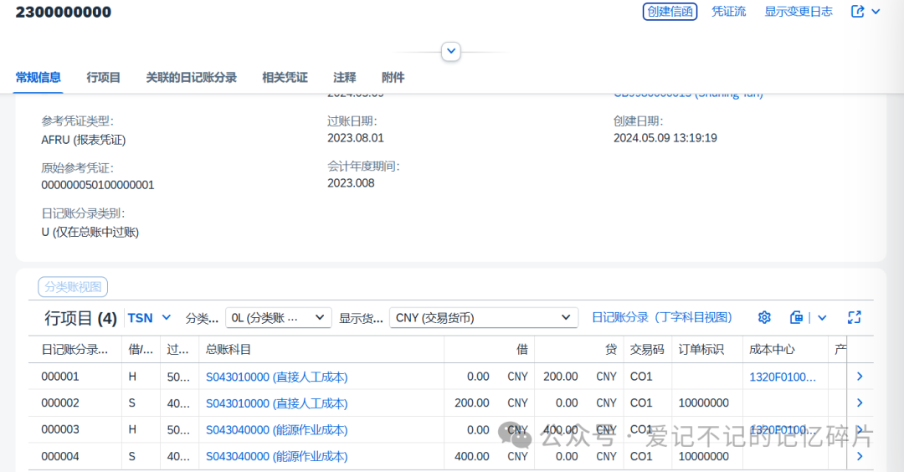
Task: Click order ID 10000000 in row 000002
Action: click(x=703, y=403)
